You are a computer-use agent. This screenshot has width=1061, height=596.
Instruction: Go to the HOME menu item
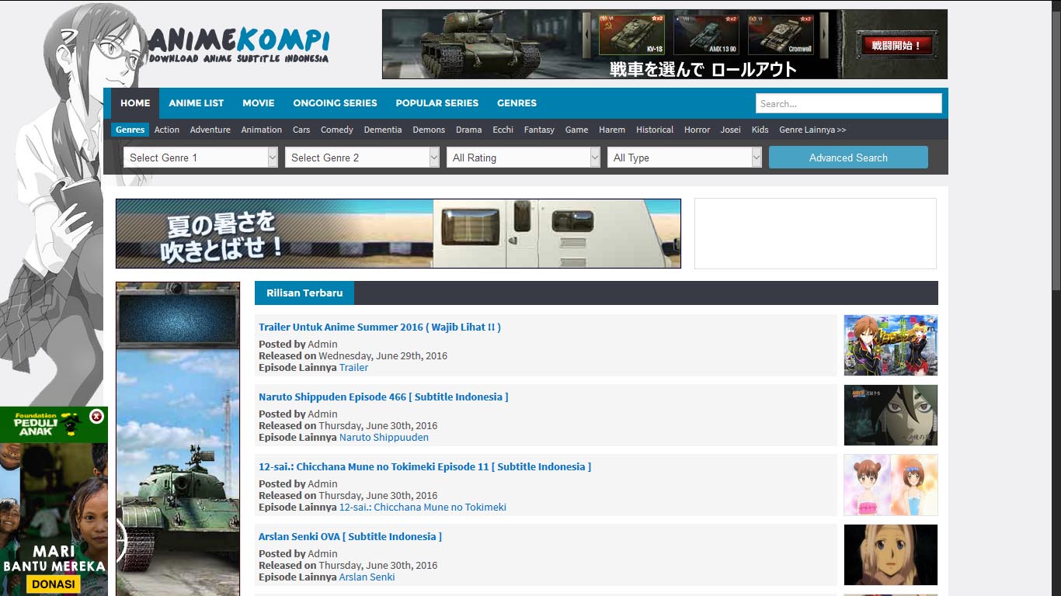pos(135,103)
